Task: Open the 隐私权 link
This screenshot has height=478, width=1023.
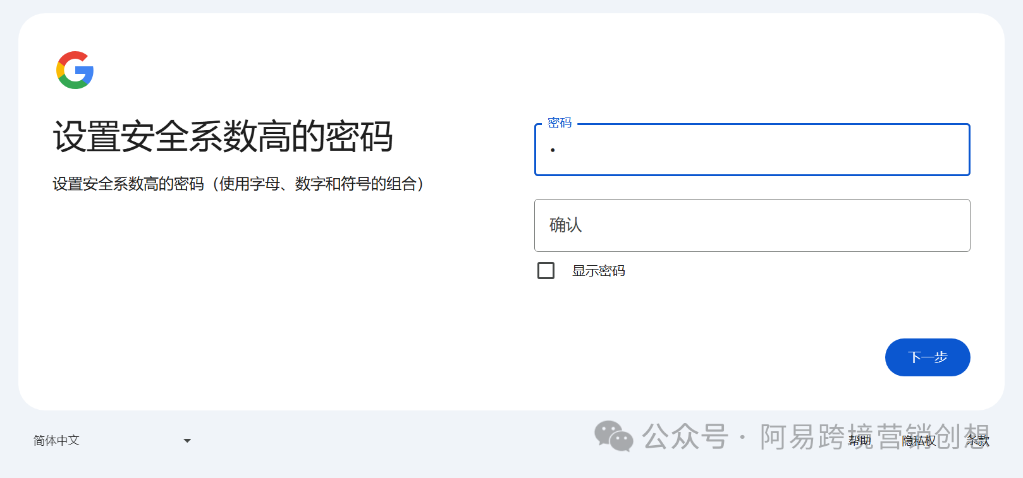Action: click(x=918, y=441)
